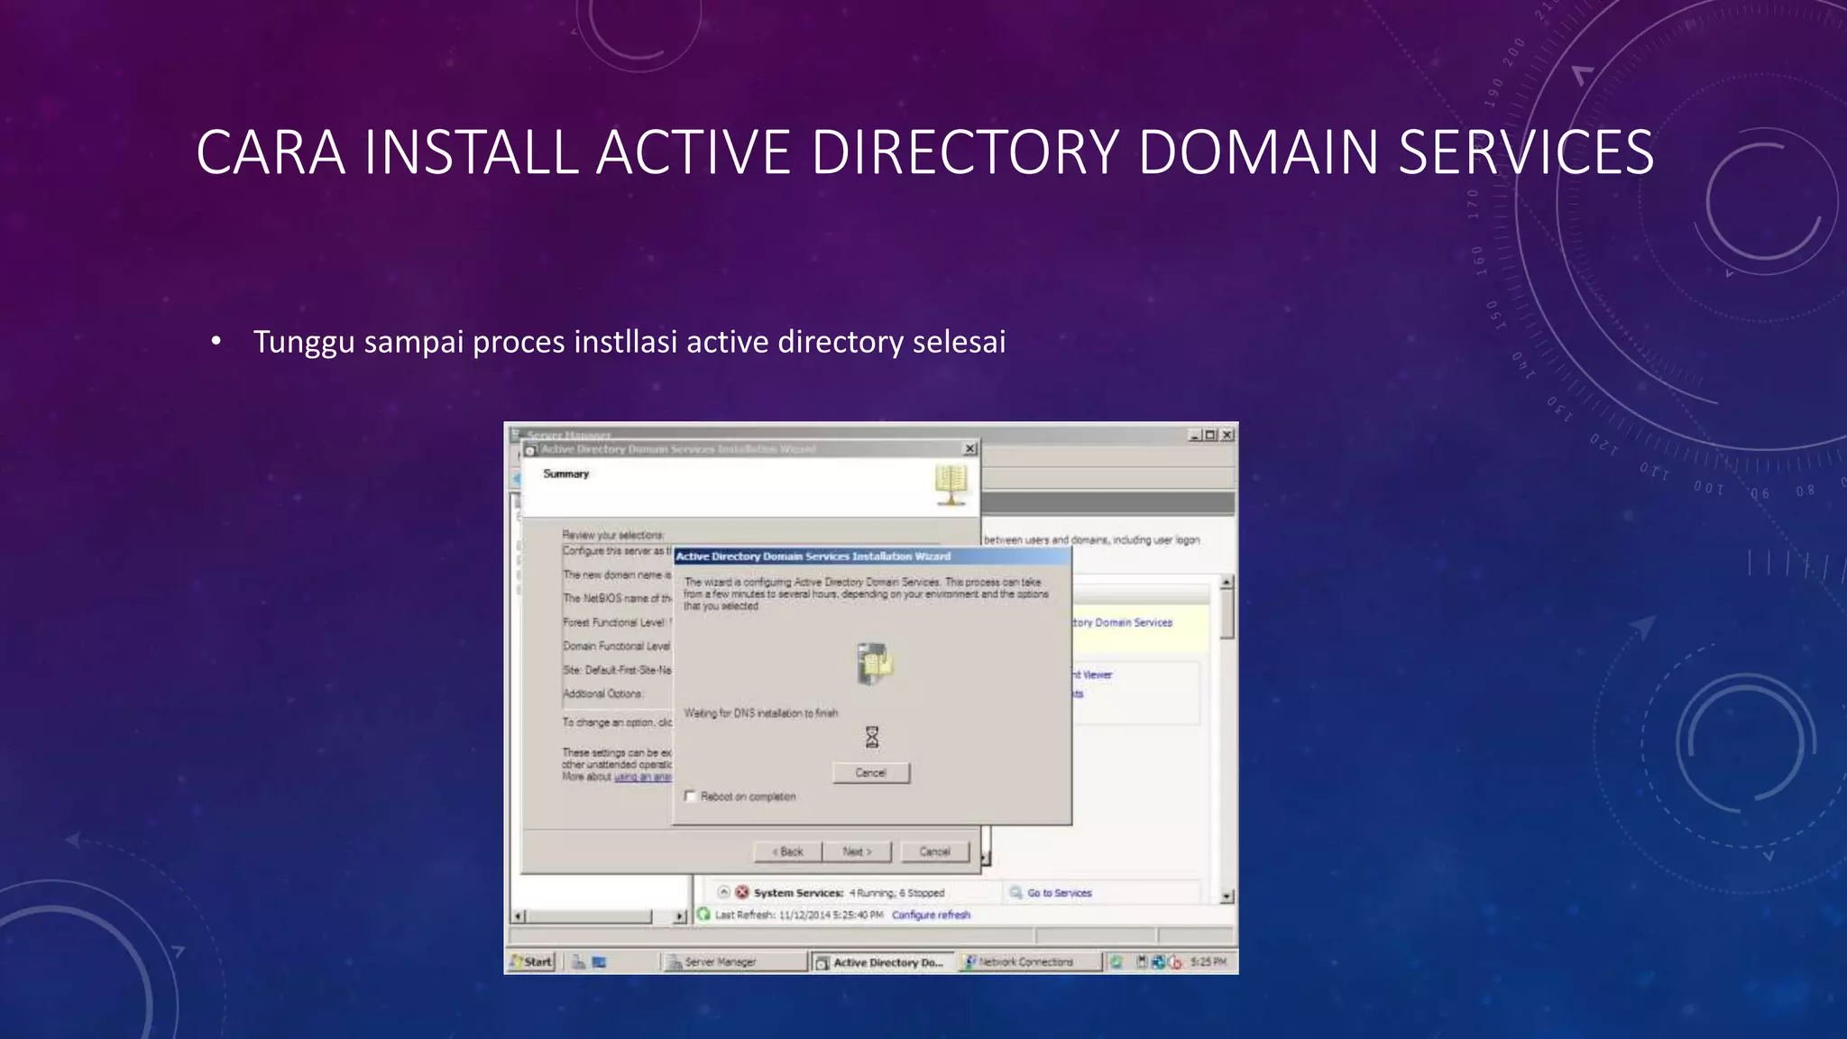Click scroll up arrow in Server Manager pane

click(1227, 583)
